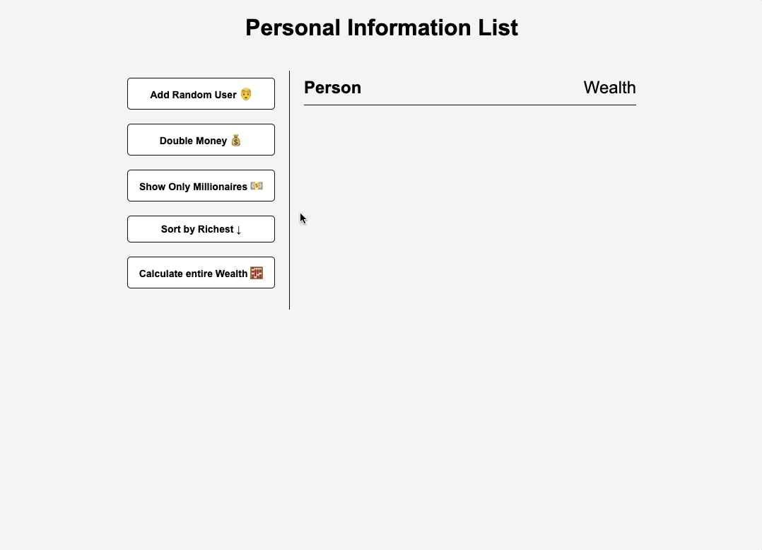Click the banknote emoji icon
Screen dimensions: 762x550
point(257,186)
